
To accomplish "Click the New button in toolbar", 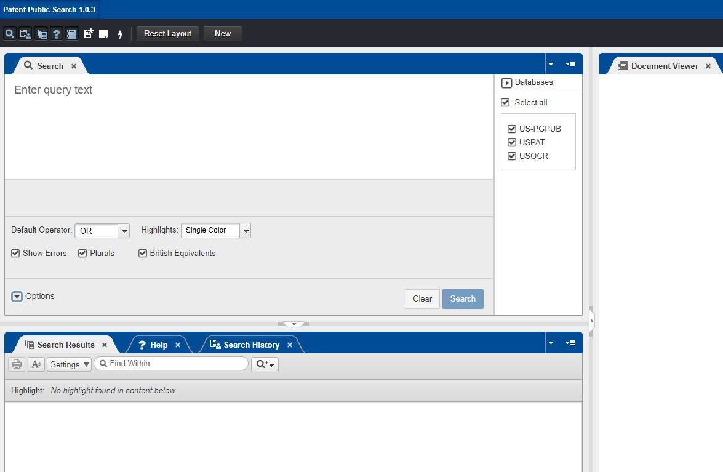I will pos(223,34).
